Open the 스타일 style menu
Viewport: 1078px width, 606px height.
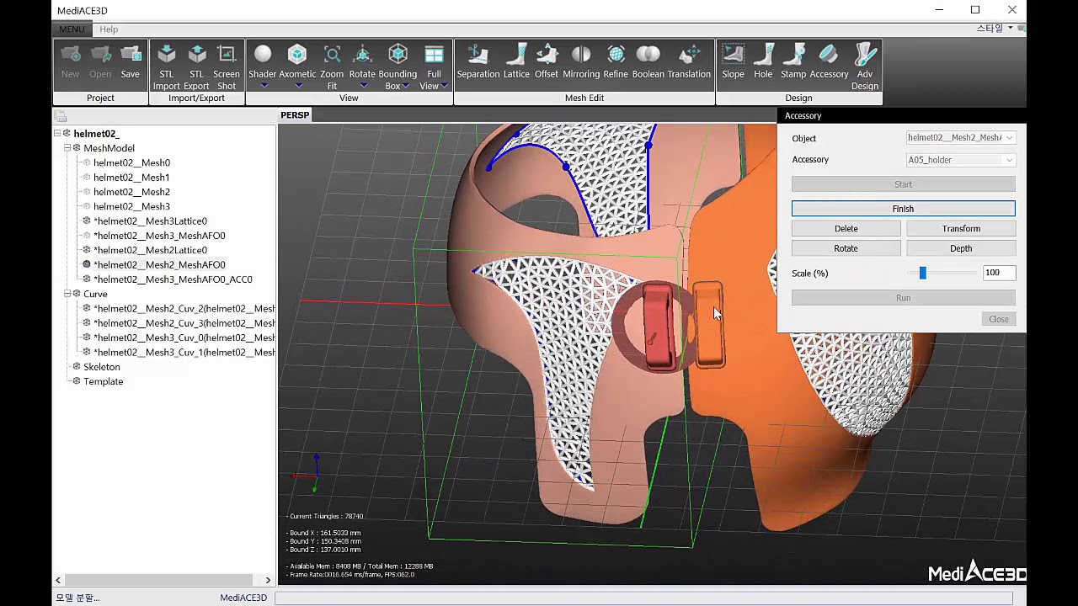point(994,28)
